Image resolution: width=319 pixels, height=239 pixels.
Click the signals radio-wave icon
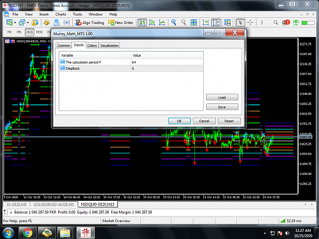tap(66, 22)
